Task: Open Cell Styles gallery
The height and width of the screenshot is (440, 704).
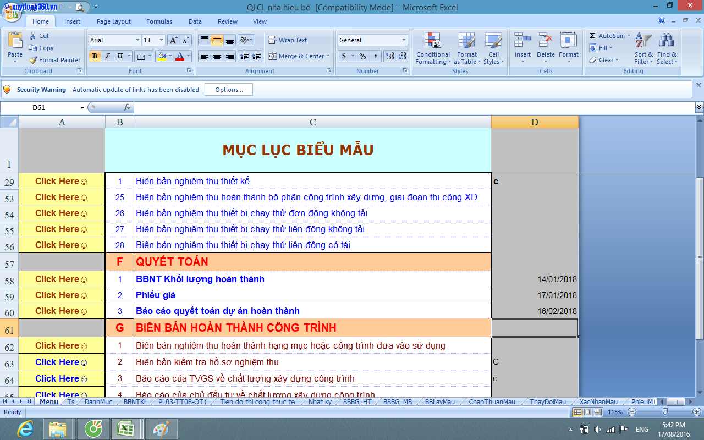Action: coord(493,48)
